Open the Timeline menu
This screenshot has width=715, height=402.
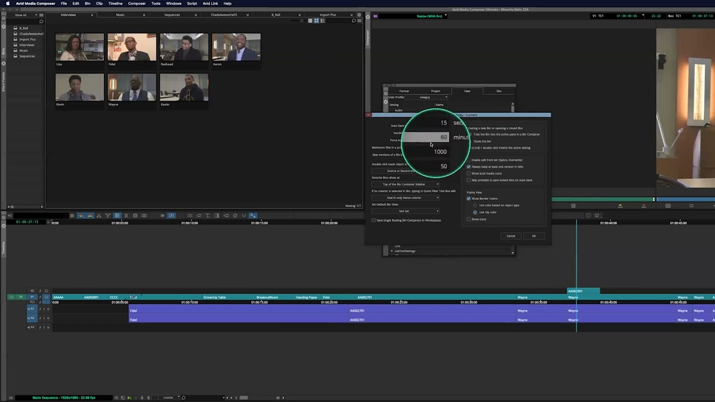pos(115,3)
